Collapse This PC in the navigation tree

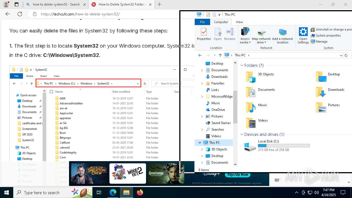coord(200,143)
